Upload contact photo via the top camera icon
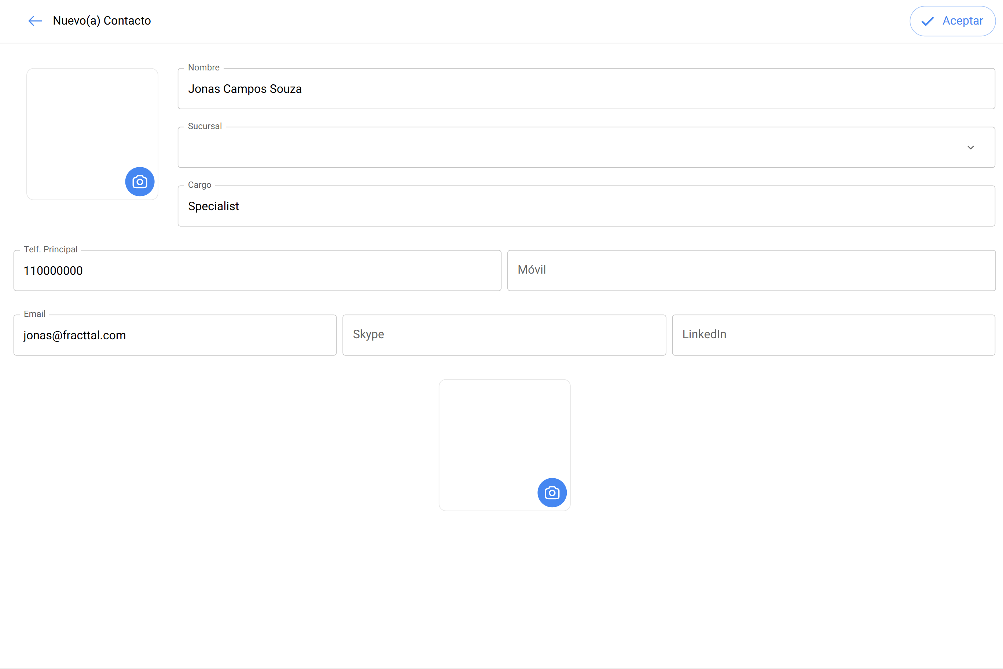This screenshot has width=1003, height=669. coord(140,182)
